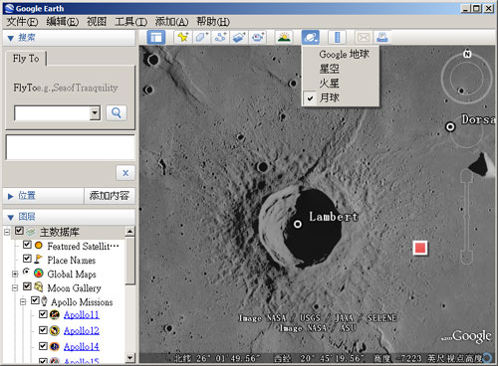Click the Global Maps layer icon
The width and height of the screenshot is (498, 366).
39,274
